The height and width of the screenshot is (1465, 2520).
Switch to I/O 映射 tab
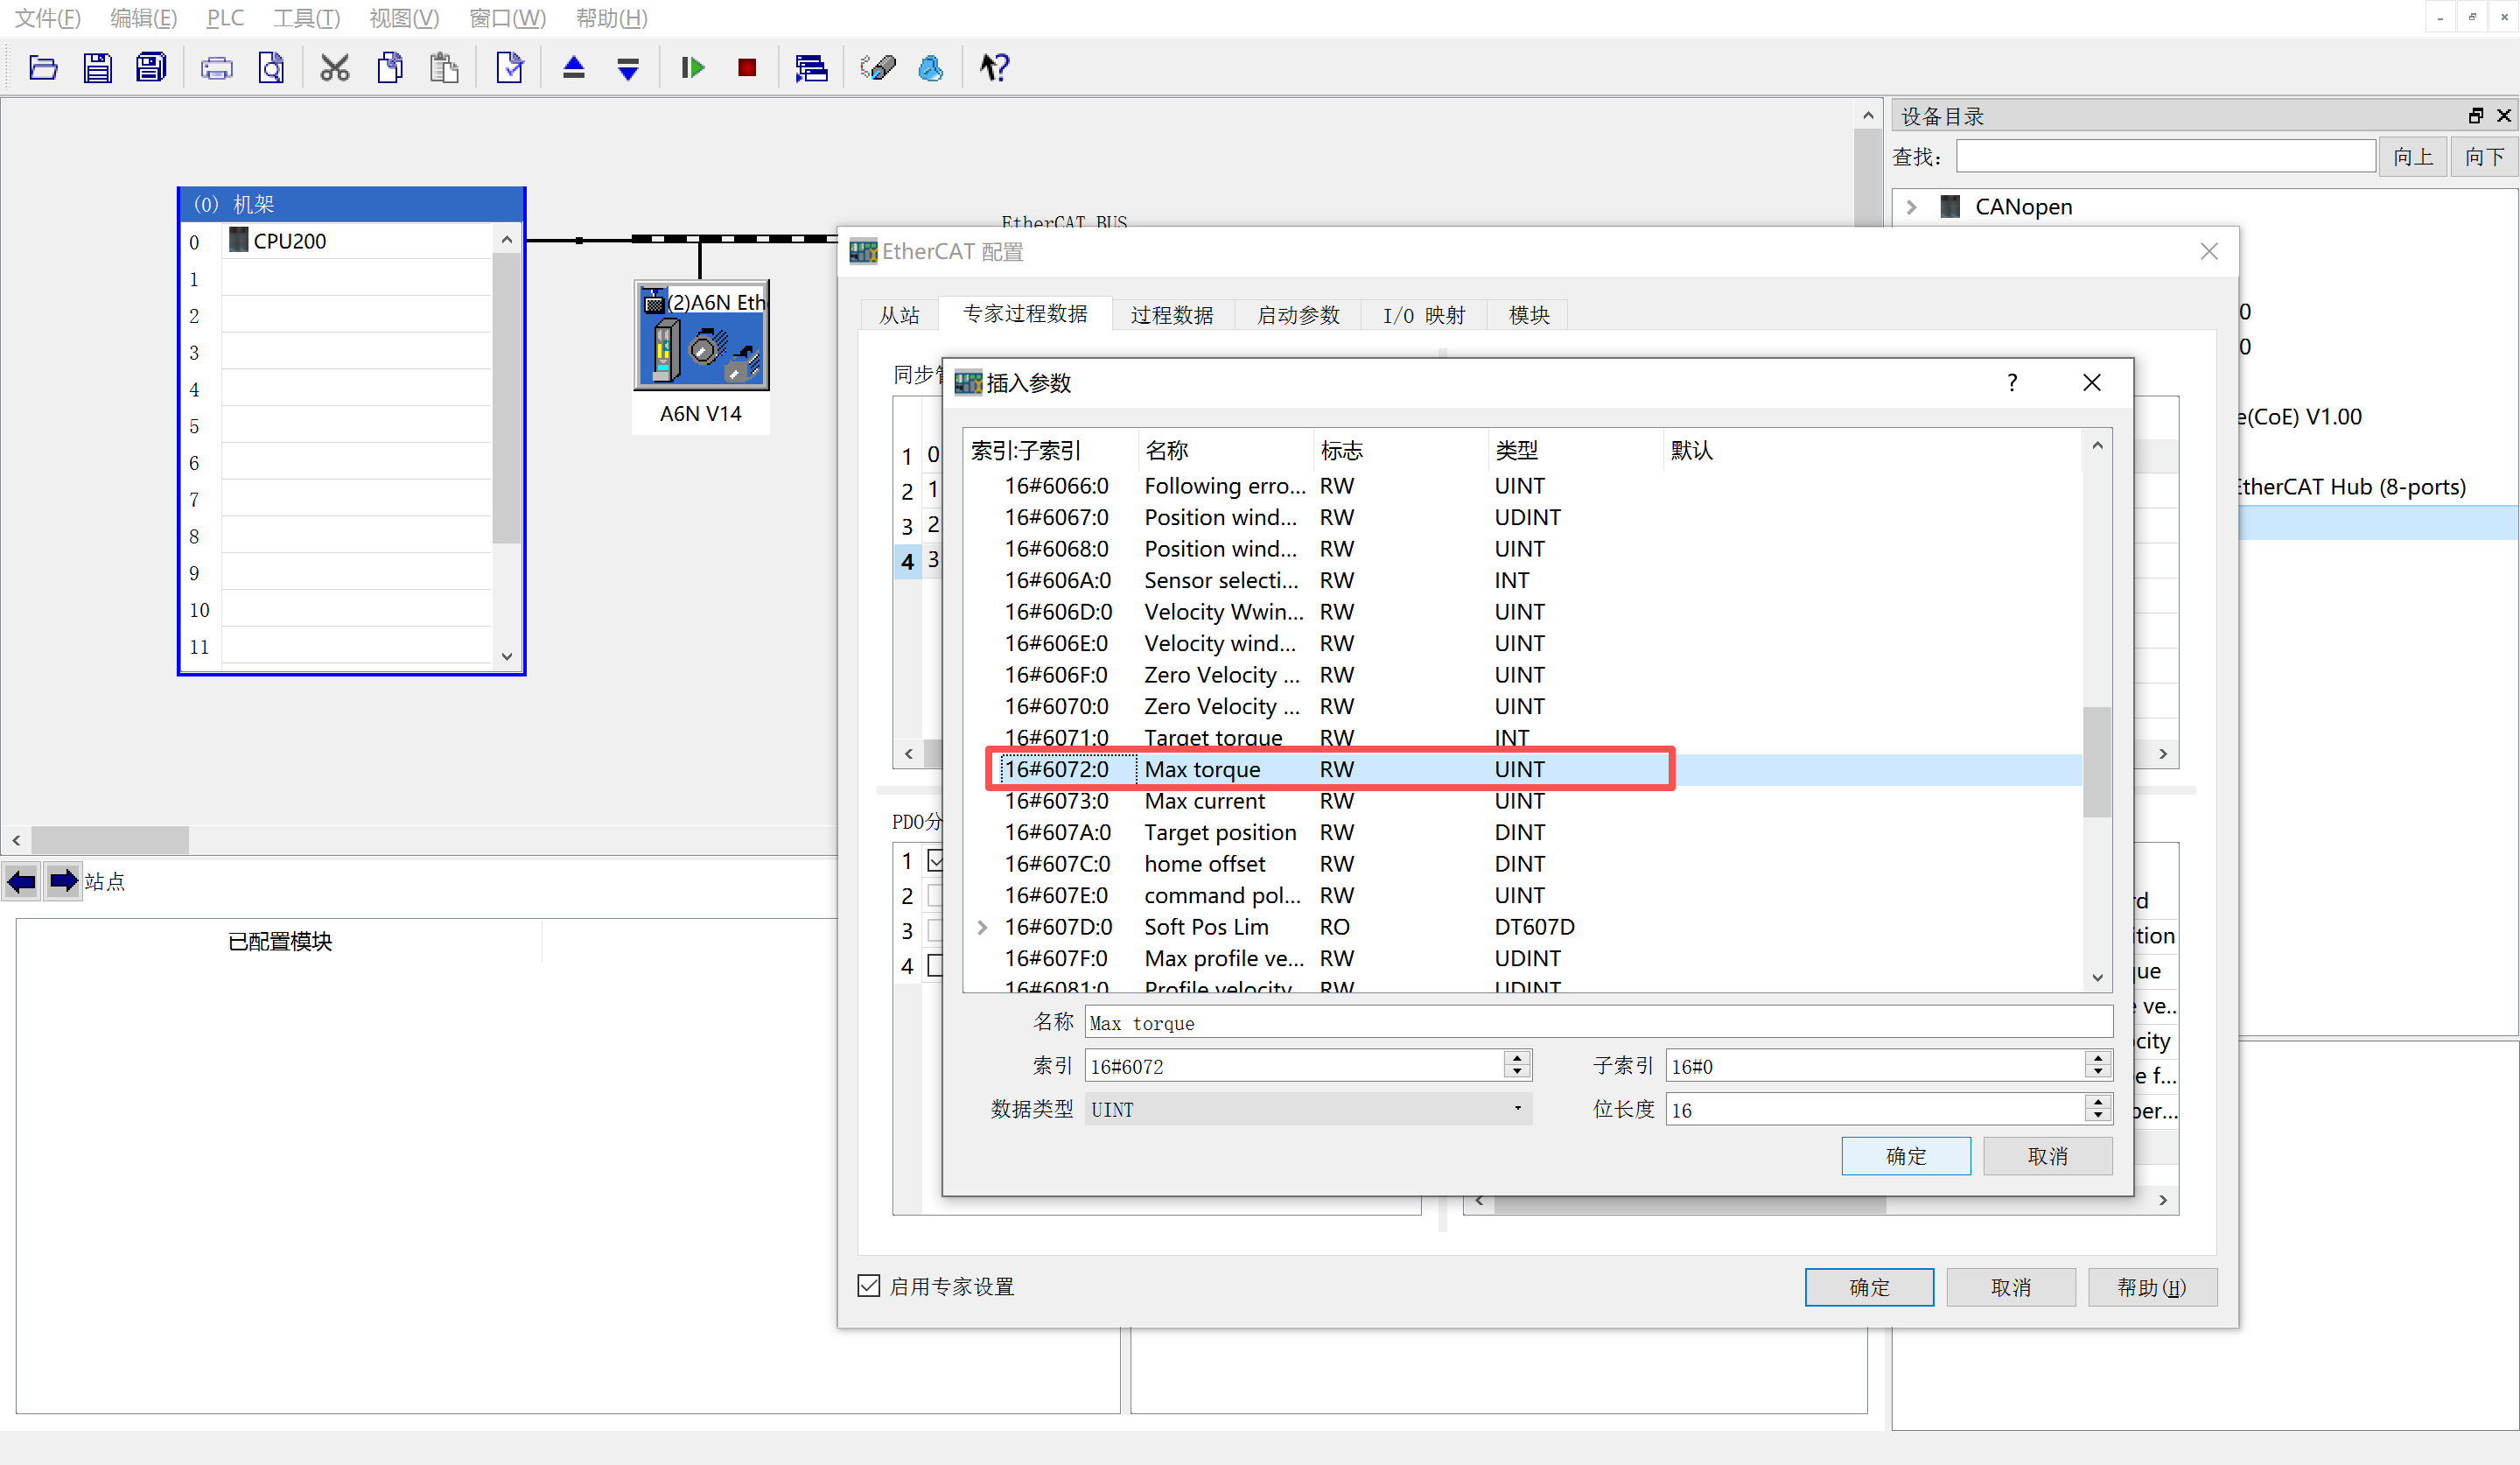1424,315
